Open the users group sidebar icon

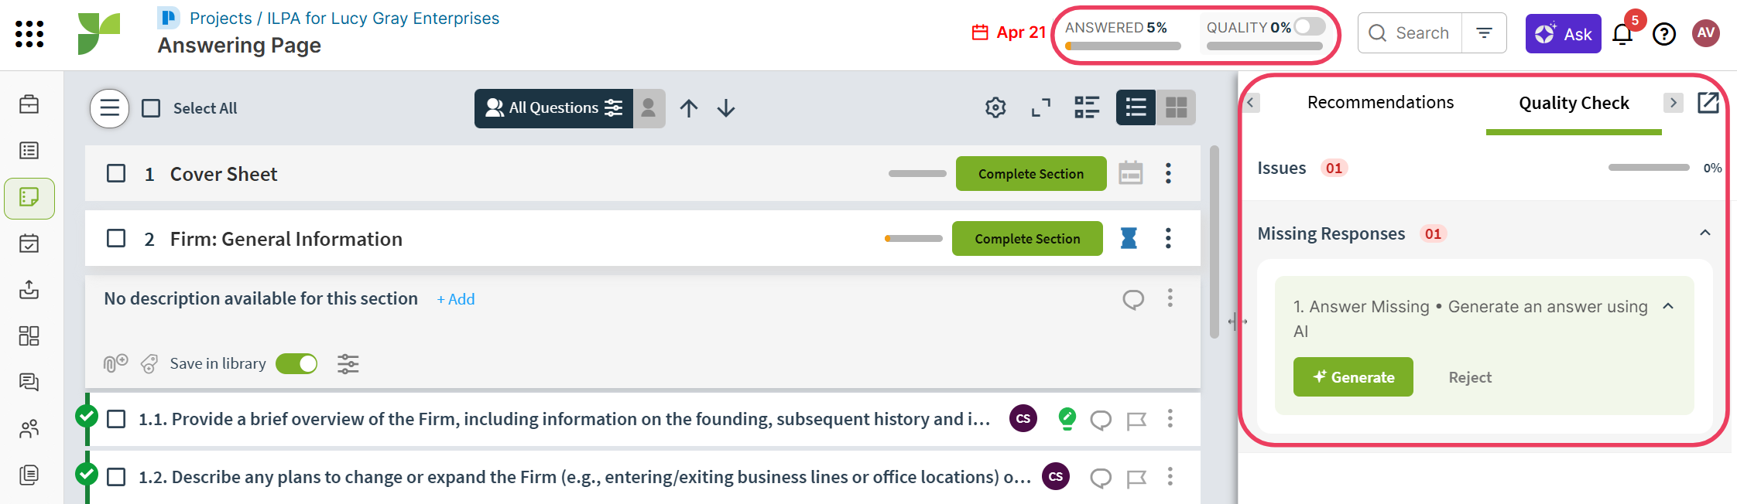pyautogui.click(x=29, y=429)
